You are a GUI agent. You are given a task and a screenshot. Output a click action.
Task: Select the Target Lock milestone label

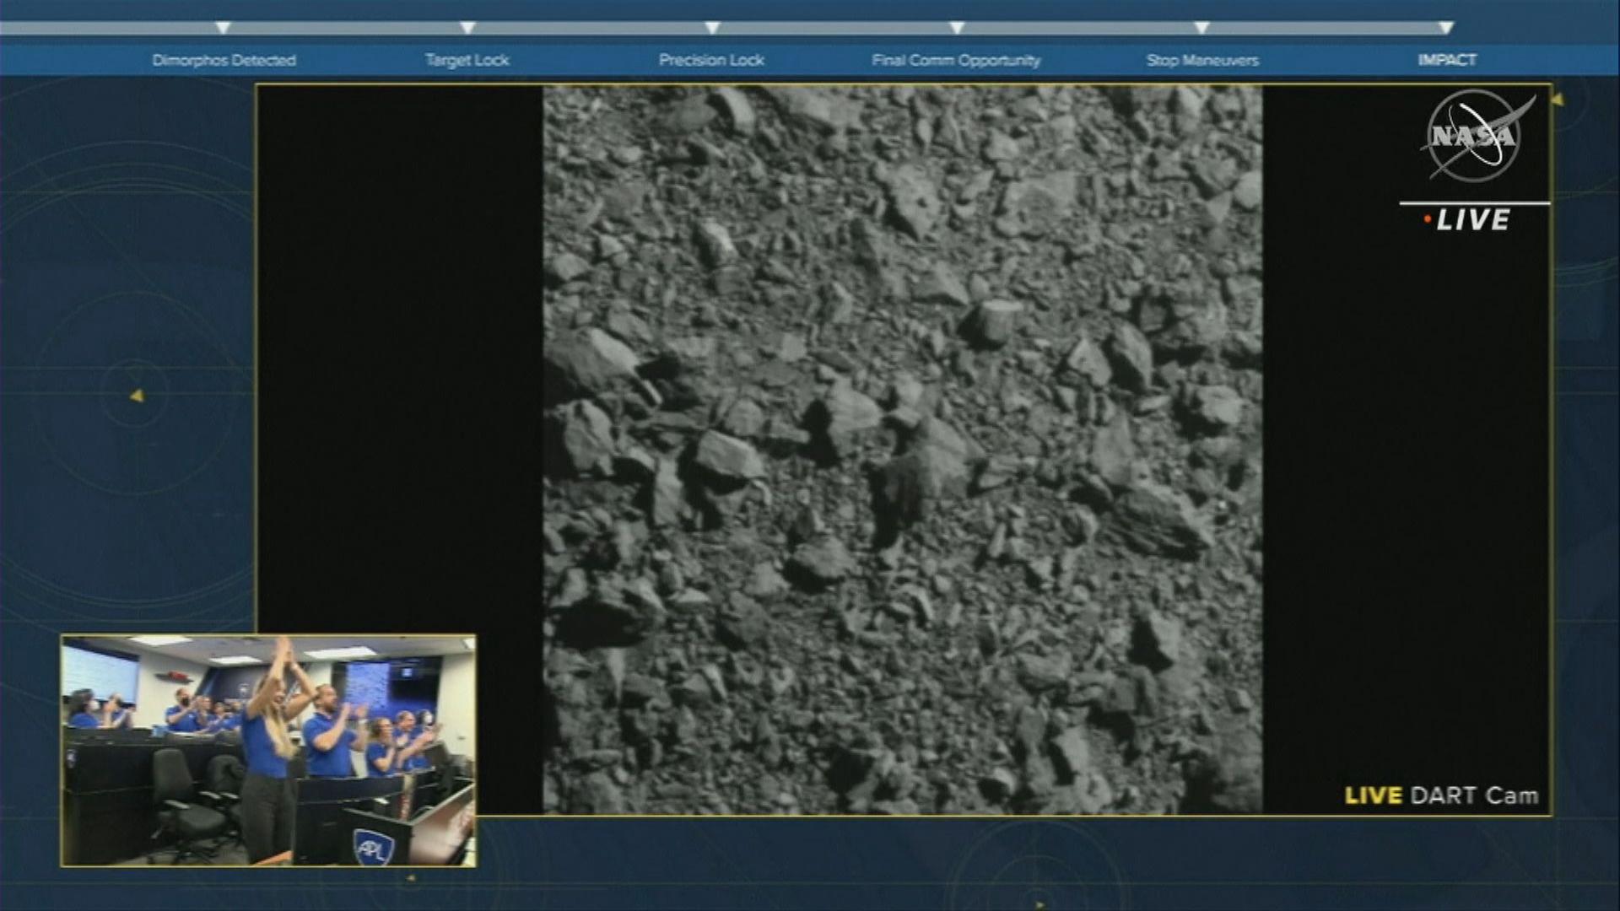pos(467,60)
